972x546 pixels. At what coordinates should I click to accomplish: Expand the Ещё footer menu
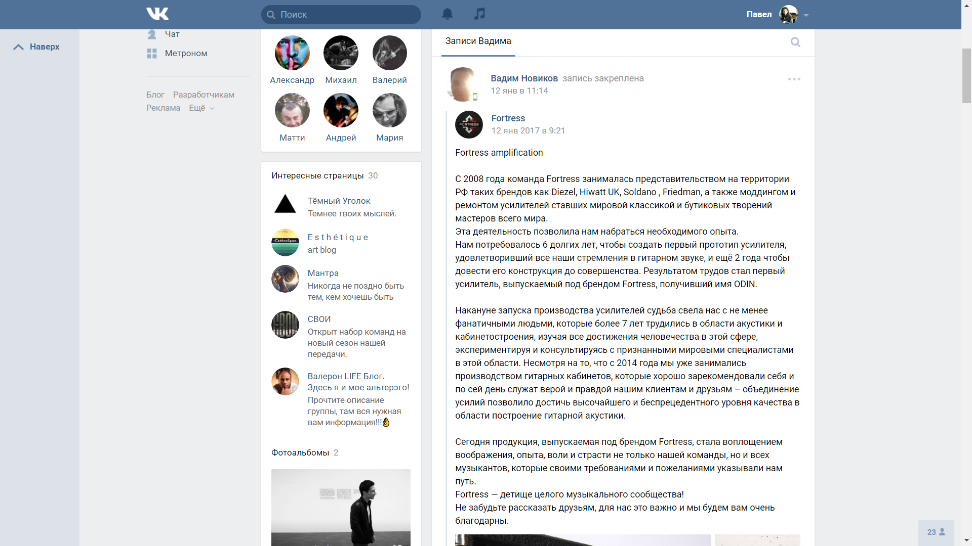(x=201, y=108)
